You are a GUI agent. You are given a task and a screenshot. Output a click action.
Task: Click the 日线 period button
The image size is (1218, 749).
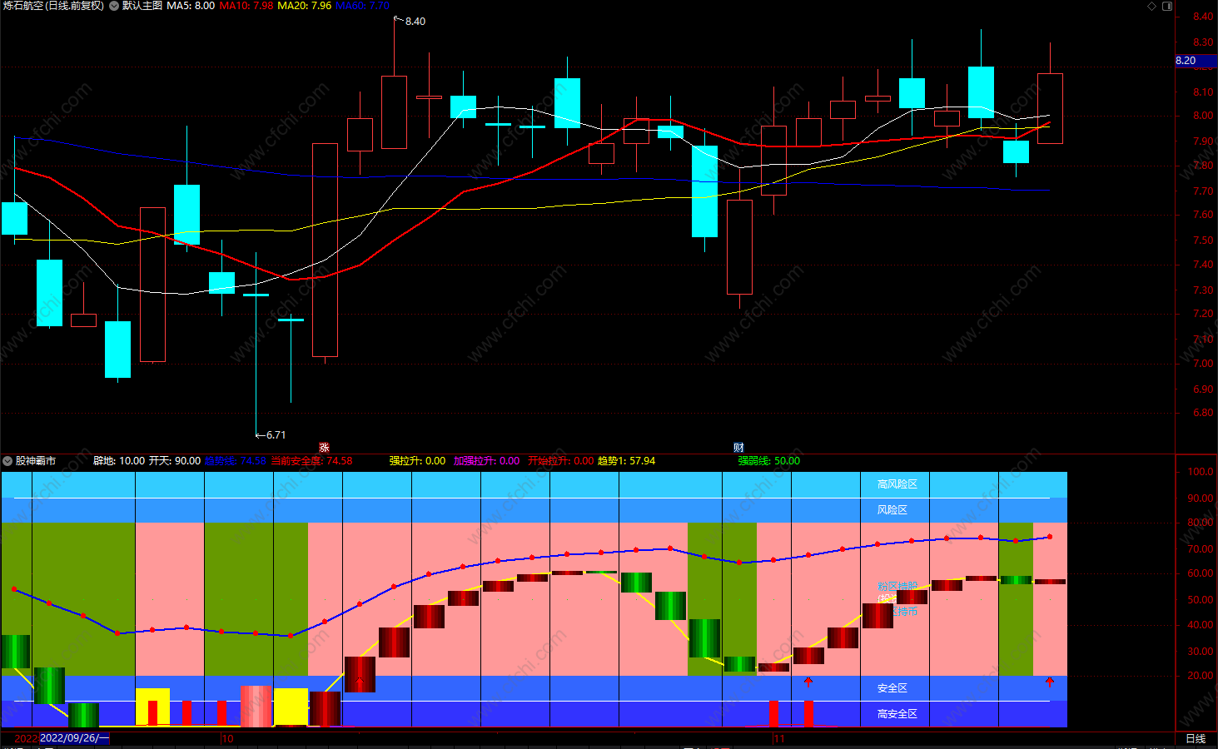point(1196,739)
